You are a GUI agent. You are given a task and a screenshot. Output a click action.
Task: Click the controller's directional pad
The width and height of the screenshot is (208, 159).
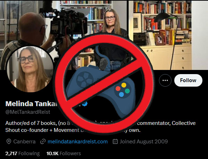pos(84,79)
